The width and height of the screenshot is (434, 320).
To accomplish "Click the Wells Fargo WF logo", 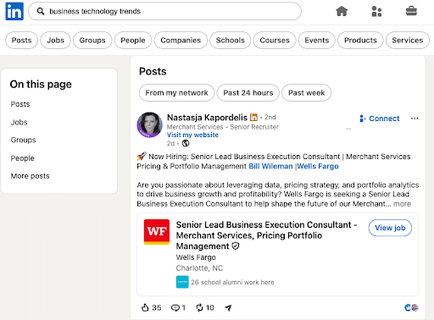I will click(157, 232).
